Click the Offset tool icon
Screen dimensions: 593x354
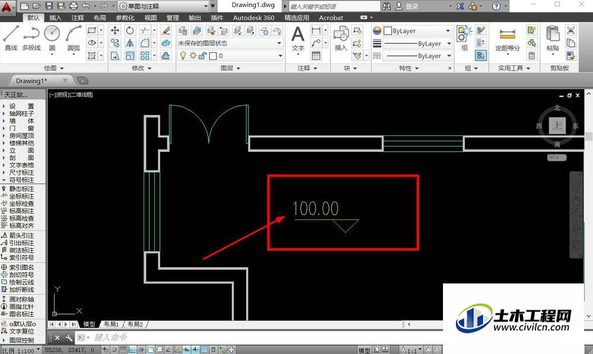(x=165, y=56)
